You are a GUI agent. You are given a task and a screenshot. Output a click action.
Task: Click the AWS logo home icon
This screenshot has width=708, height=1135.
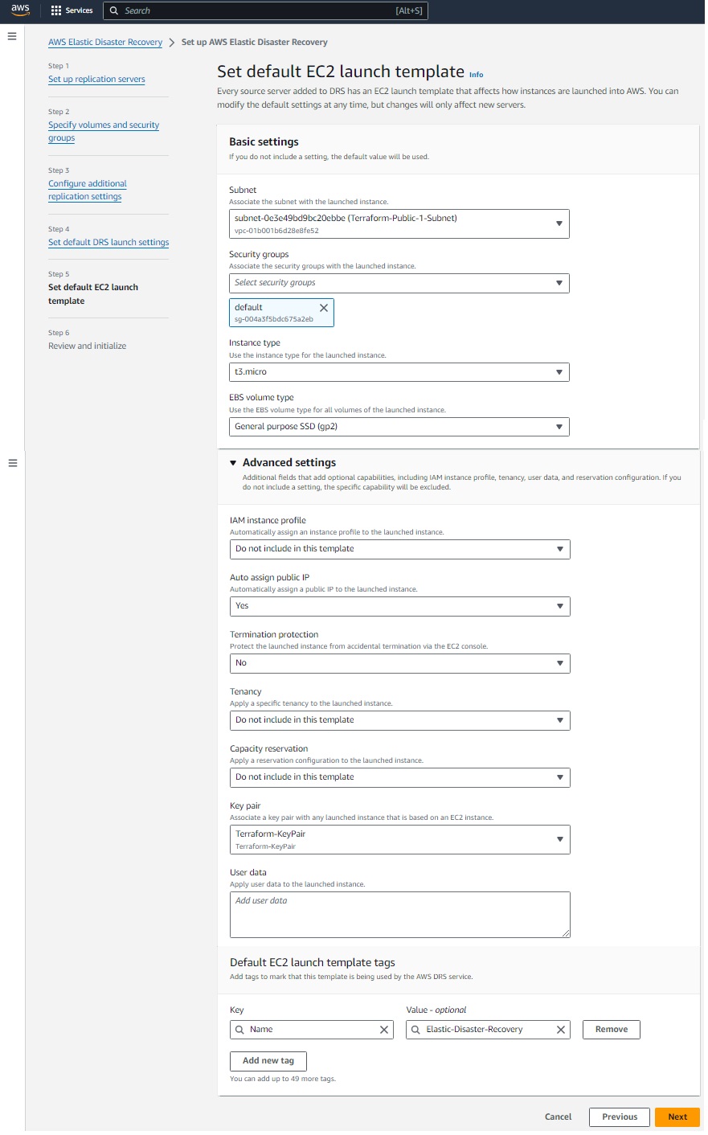coord(20,10)
